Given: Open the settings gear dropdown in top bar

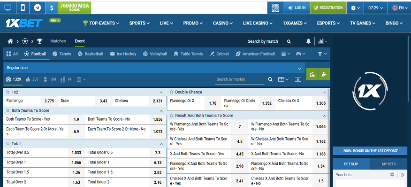Looking at the screenshot, I should tap(355, 8).
